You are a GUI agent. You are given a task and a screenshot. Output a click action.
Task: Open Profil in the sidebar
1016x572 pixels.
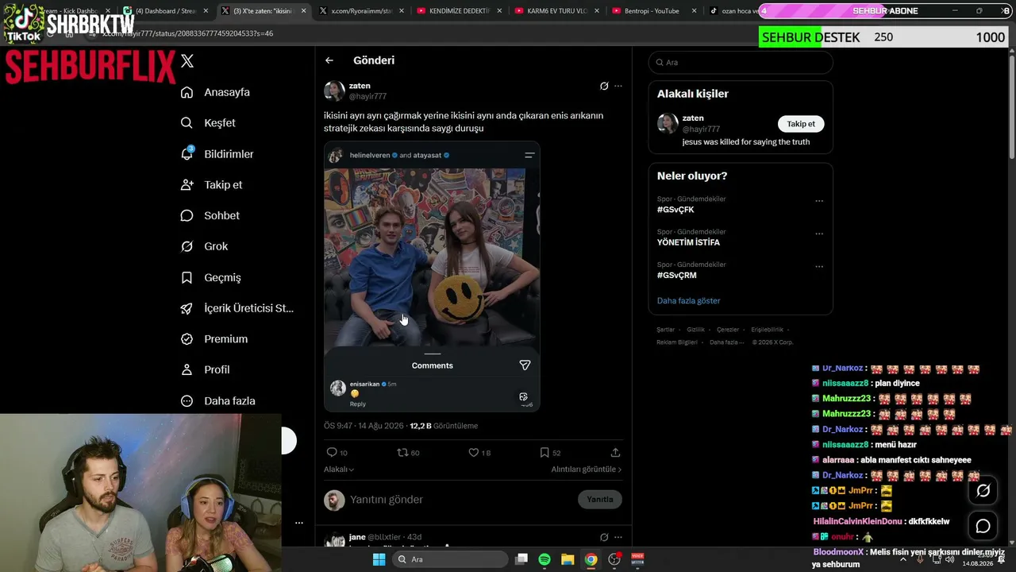coord(205,370)
